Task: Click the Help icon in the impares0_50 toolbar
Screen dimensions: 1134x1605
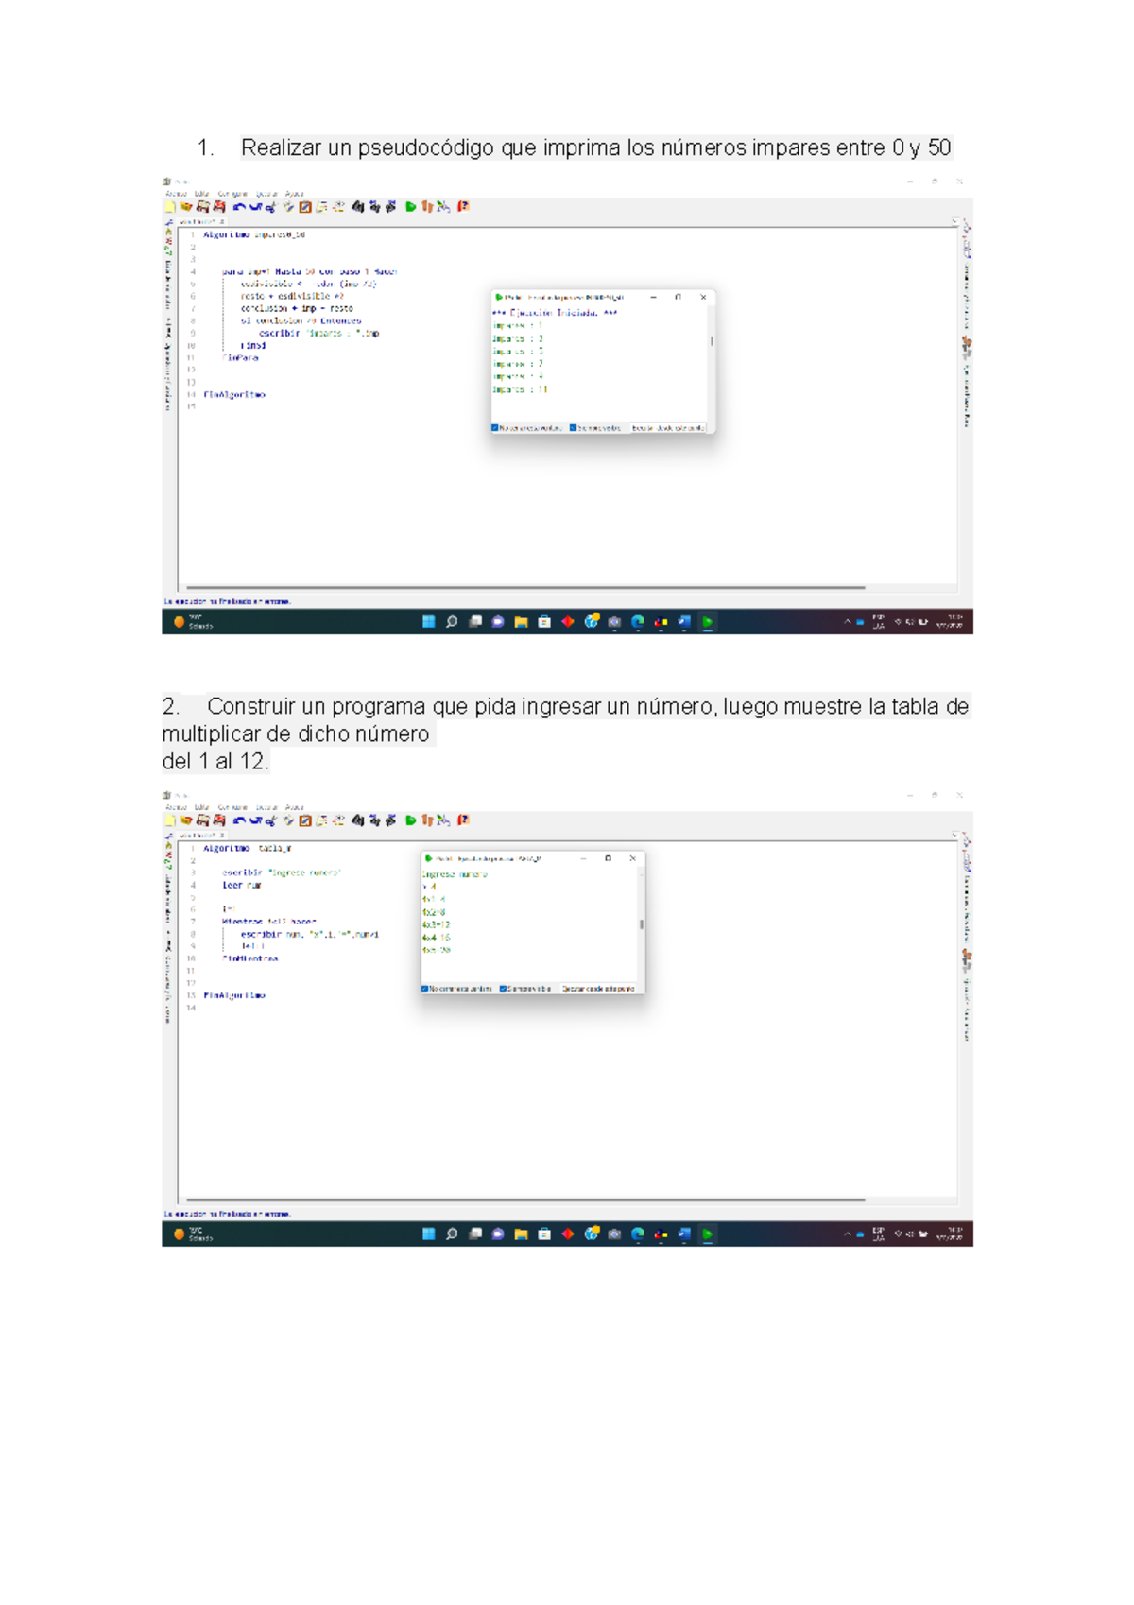Action: (x=463, y=207)
